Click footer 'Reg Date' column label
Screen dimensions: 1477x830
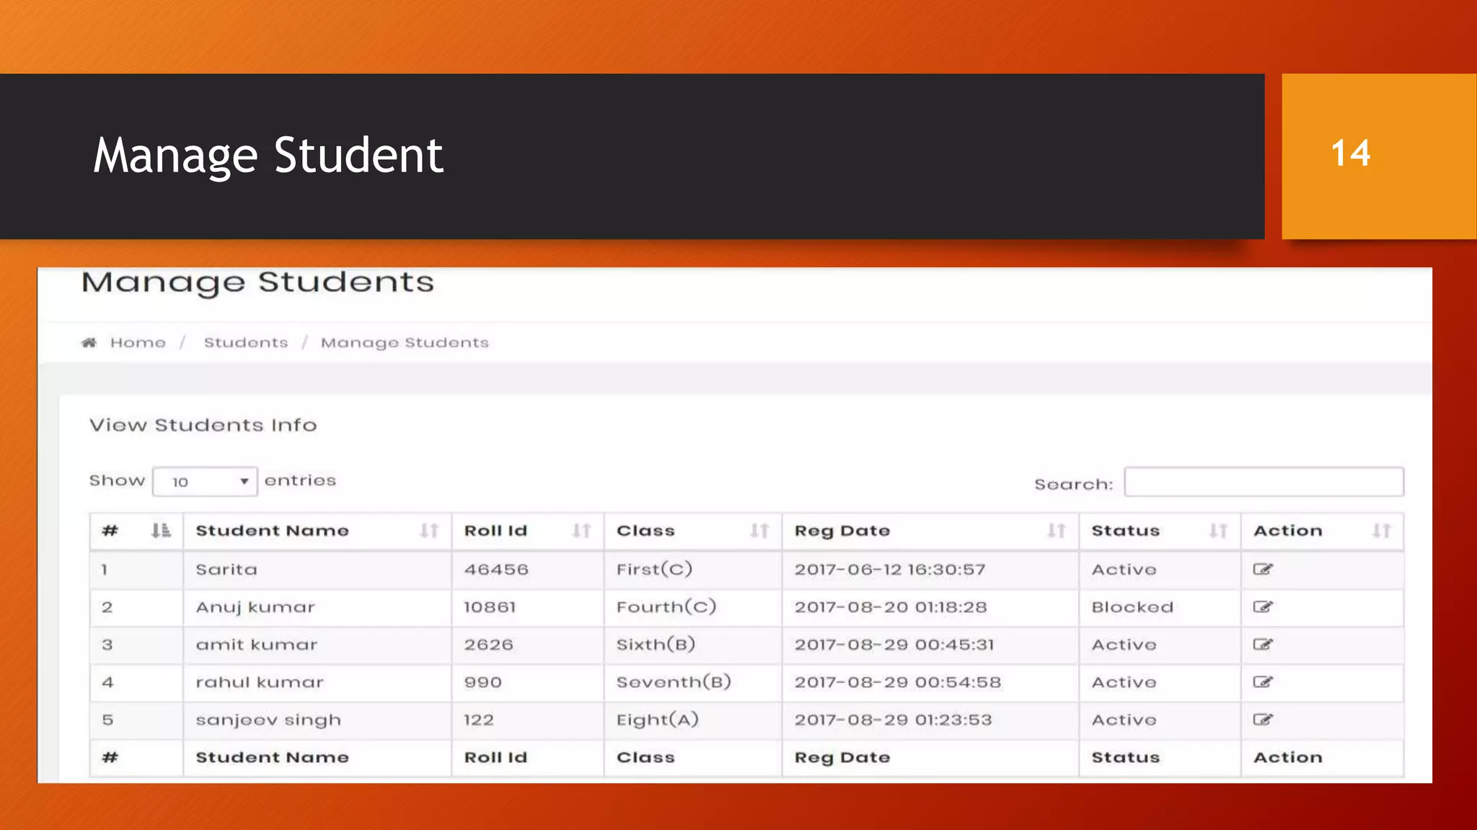coord(842,758)
